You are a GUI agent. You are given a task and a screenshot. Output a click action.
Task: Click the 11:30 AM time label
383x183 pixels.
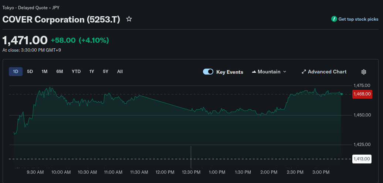point(139,172)
